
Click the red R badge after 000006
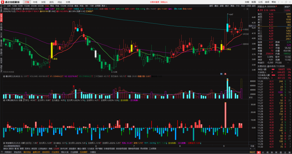[x=276, y=6]
